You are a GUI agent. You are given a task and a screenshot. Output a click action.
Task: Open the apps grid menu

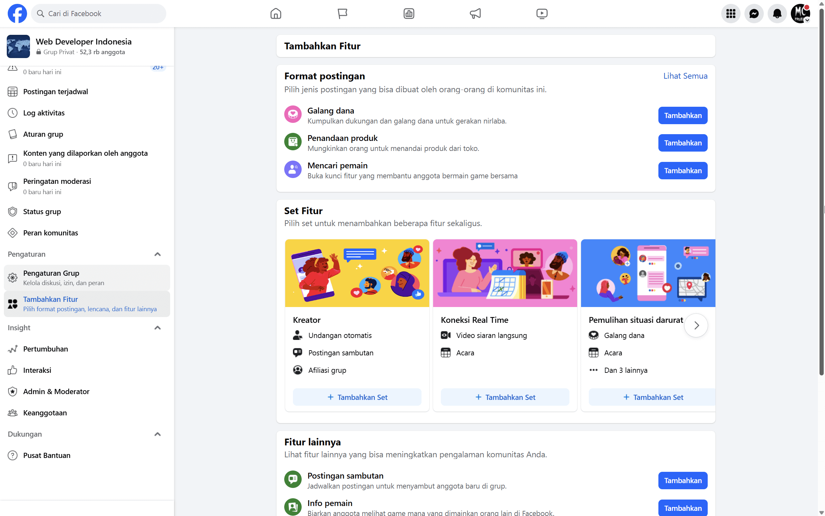coord(731,13)
